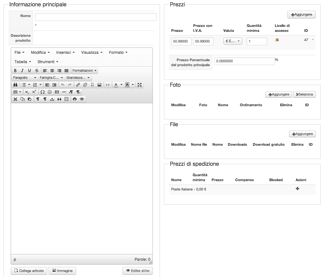Image resolution: width=327 pixels, height=278 pixels.
Task: Click the emoticon smiley icon
Action: [50, 92]
